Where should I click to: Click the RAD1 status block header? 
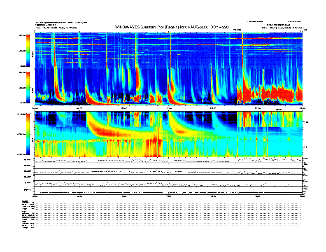25,212
